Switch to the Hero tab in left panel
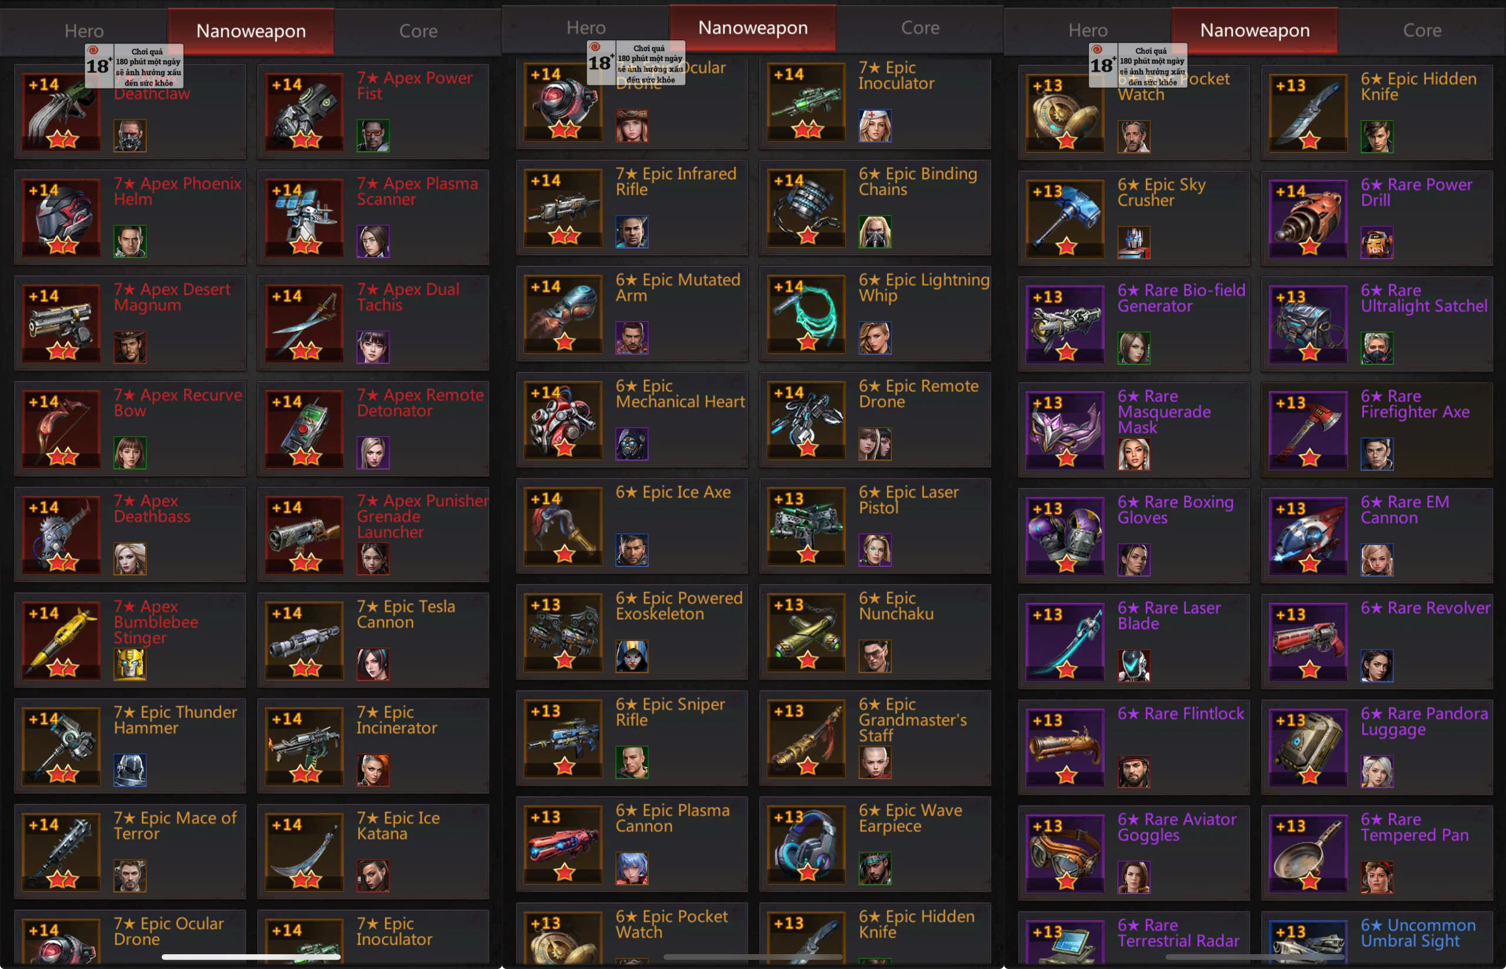The height and width of the screenshot is (969, 1506). (84, 31)
